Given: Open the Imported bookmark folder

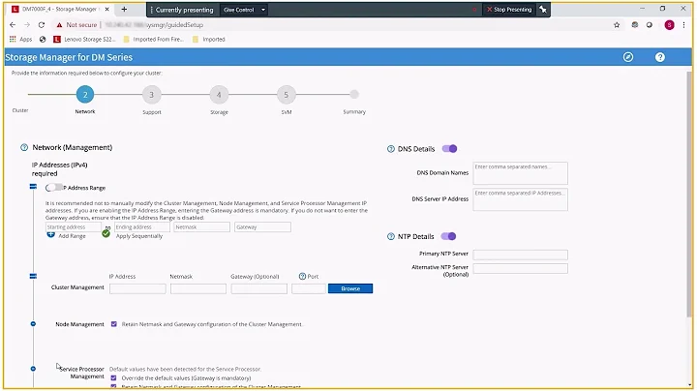Looking at the screenshot, I should (x=209, y=39).
